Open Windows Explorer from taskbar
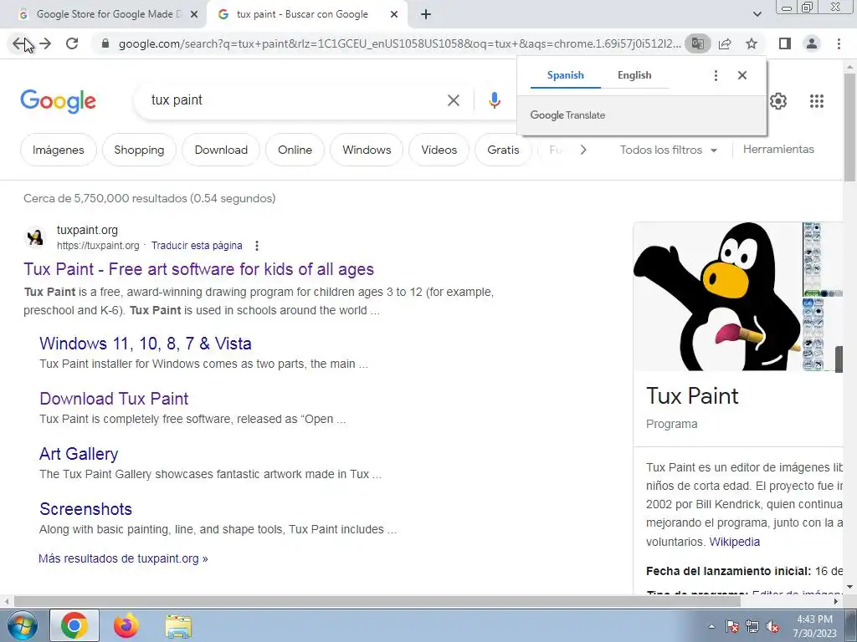857x642 pixels. (x=178, y=627)
